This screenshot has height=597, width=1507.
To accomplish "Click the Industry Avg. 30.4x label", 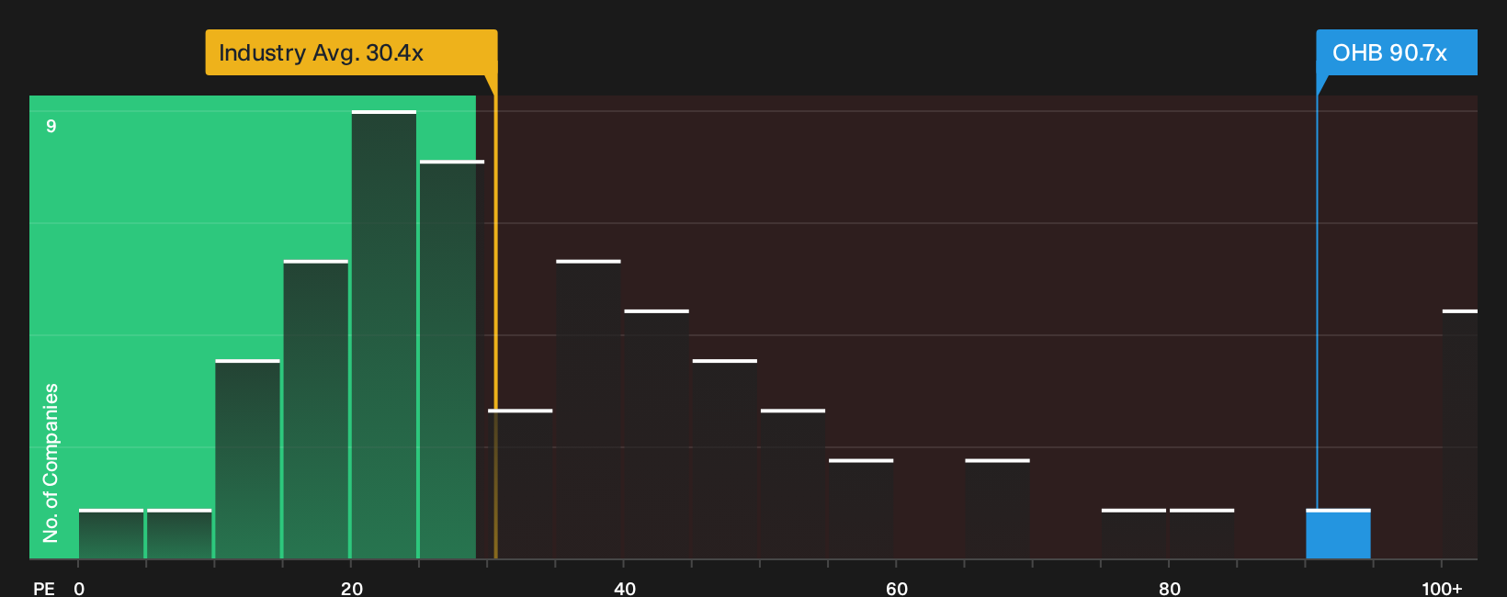I will point(351,52).
